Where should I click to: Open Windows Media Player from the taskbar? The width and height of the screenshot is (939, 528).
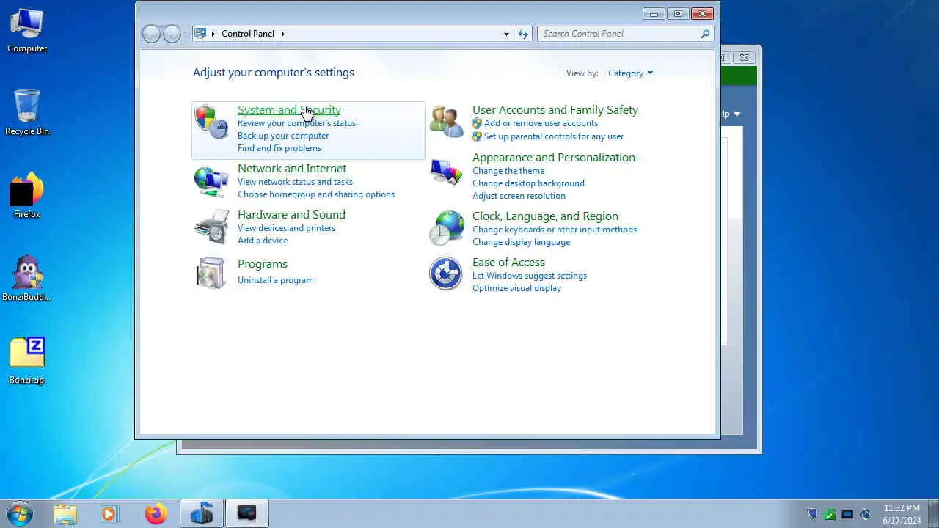[x=109, y=514]
